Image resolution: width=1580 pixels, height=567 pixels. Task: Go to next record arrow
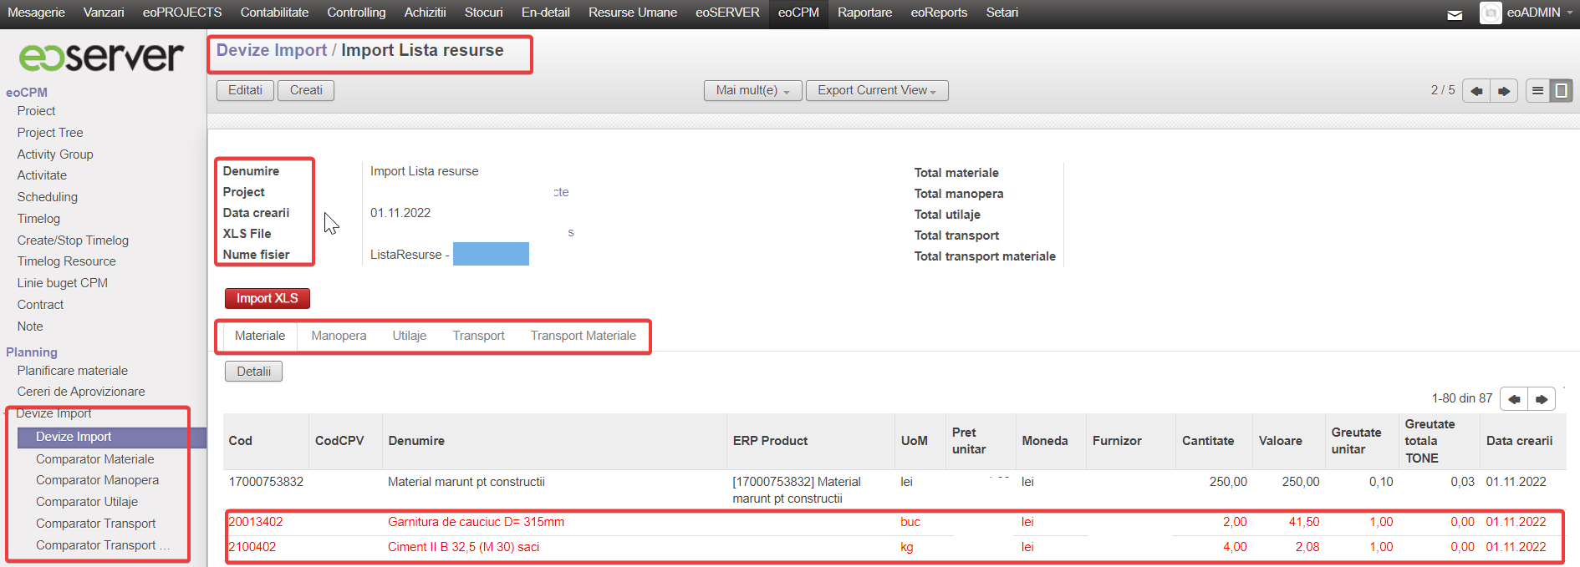point(1503,91)
